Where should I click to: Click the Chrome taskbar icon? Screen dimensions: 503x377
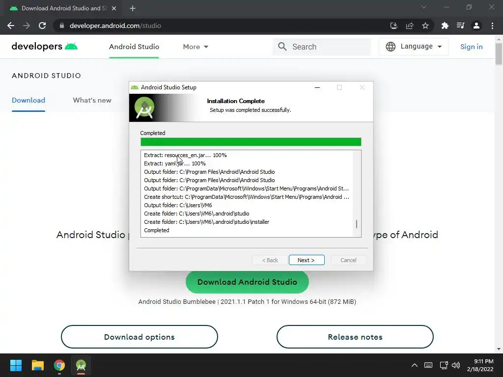click(x=59, y=365)
